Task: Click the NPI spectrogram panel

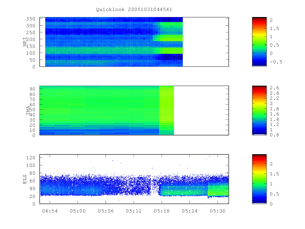Action: 134,42
